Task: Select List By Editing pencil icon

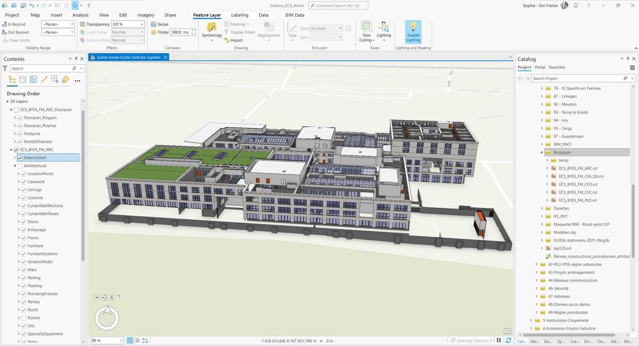Action: (44, 79)
